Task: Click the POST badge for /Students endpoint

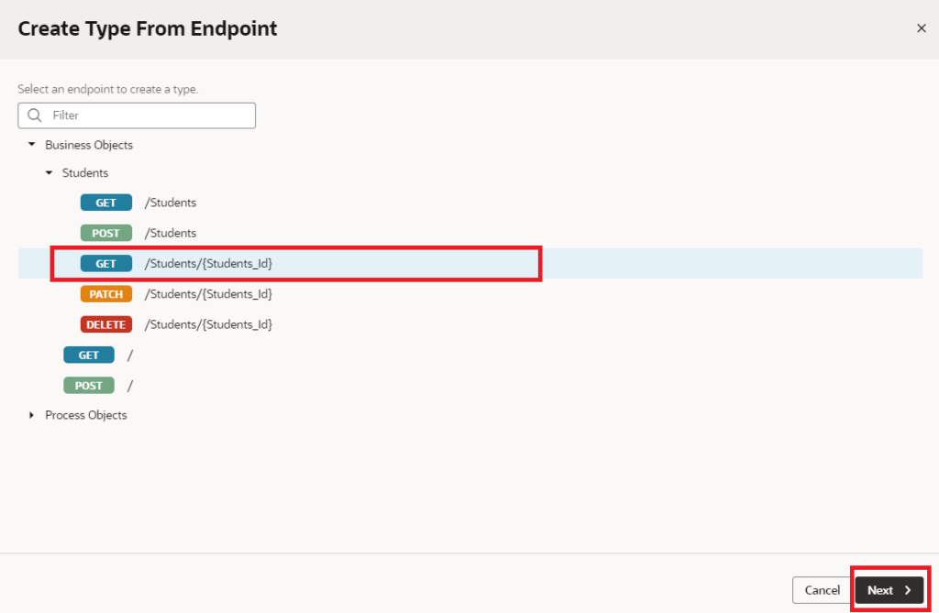Action: (x=106, y=233)
